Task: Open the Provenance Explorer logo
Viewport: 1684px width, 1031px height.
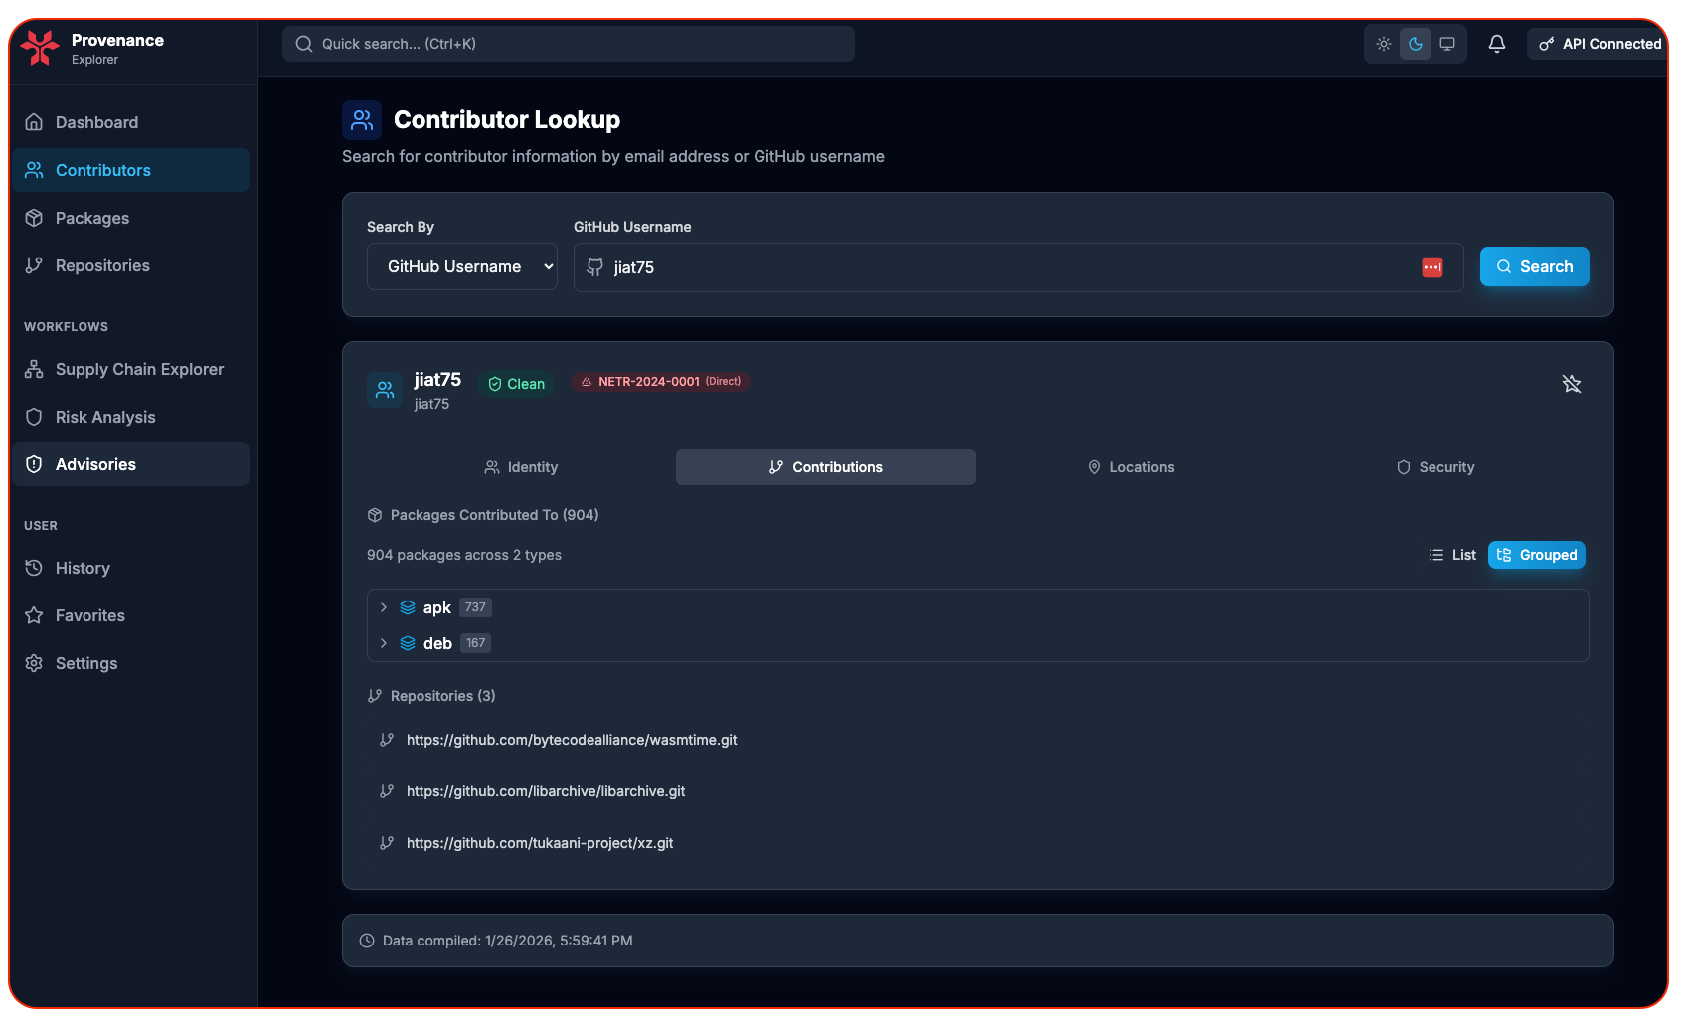Action: [x=40, y=47]
